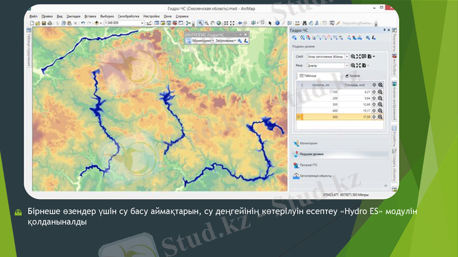
Task: Open the Справка menu
Action: click(182, 17)
